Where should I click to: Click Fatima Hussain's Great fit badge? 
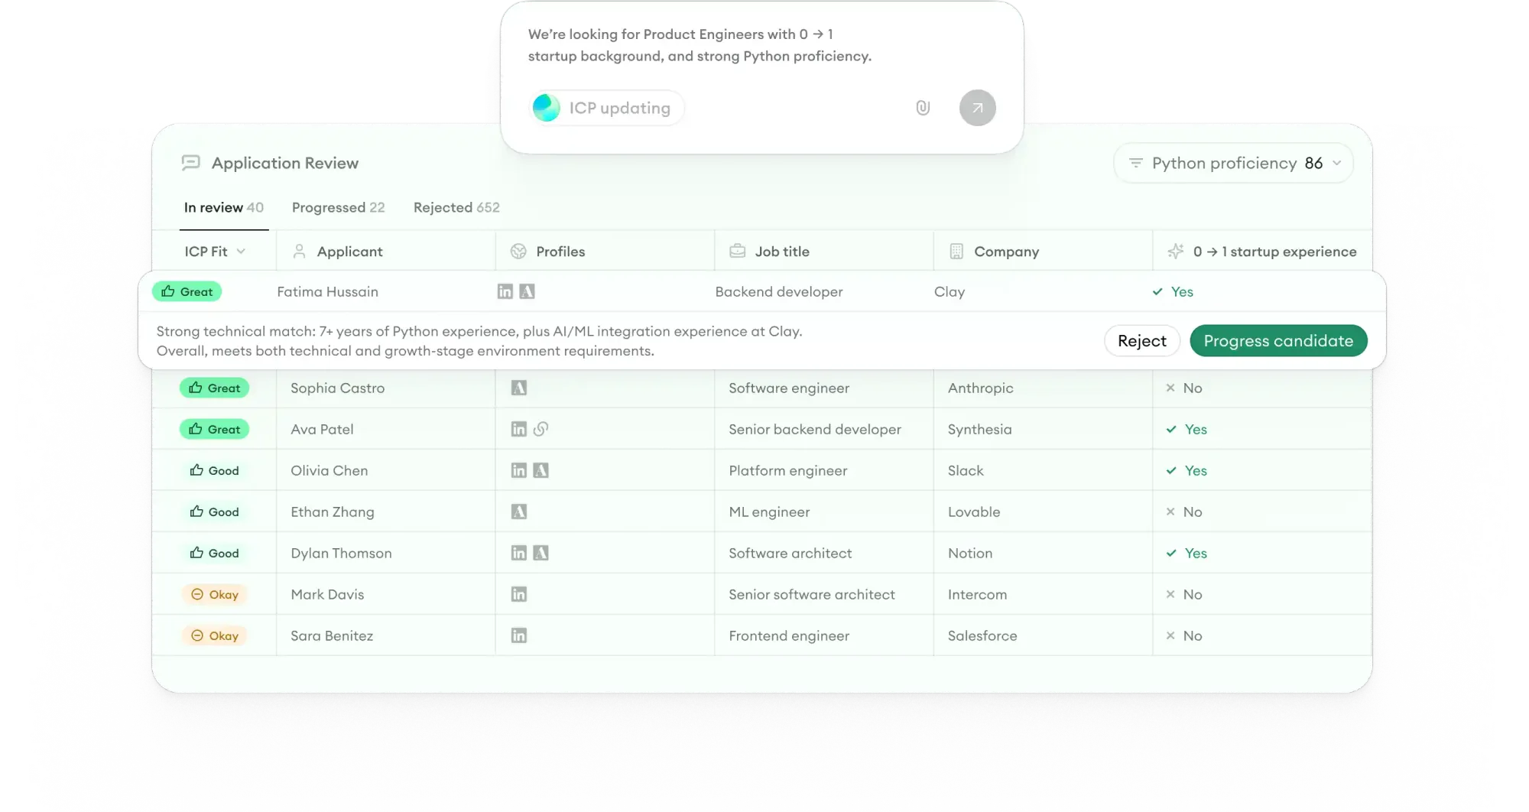187,291
